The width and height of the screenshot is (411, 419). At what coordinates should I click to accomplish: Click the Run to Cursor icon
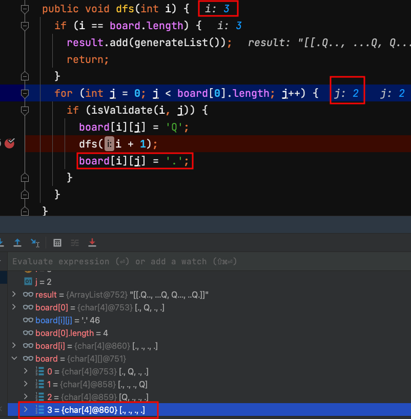click(35, 242)
